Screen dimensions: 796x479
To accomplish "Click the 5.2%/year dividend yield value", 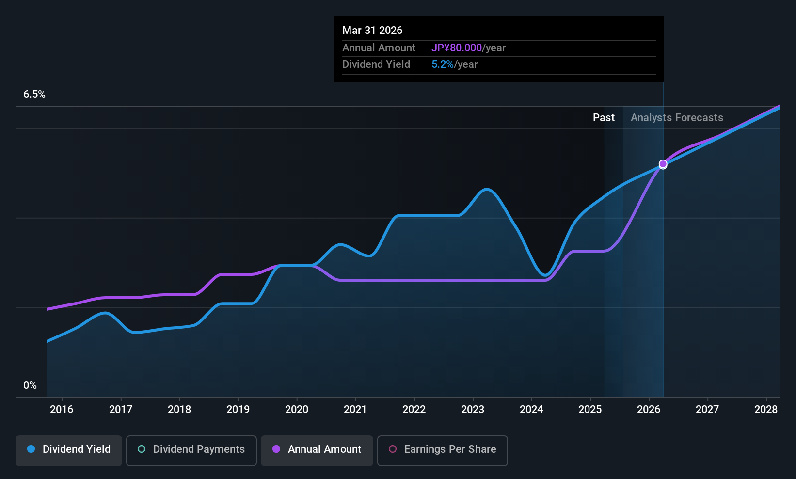I will tap(454, 64).
